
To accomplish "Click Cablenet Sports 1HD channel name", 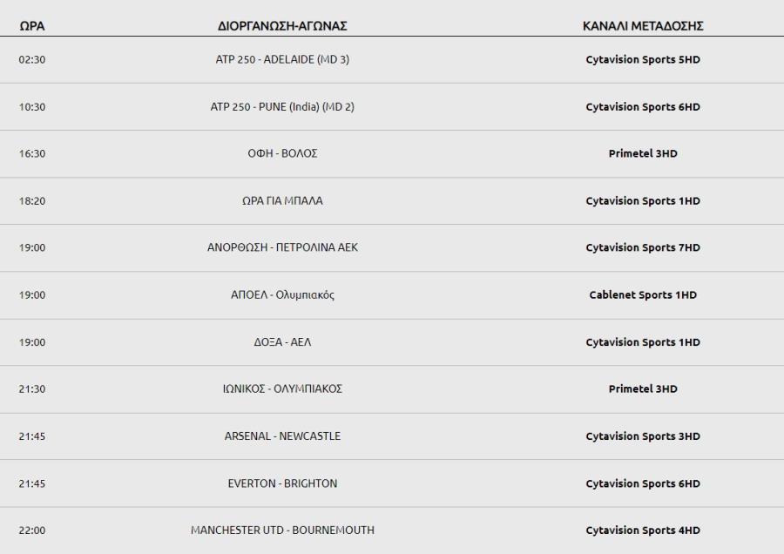I will (643, 295).
